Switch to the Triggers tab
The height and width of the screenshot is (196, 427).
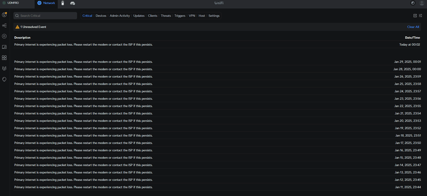coord(180,16)
